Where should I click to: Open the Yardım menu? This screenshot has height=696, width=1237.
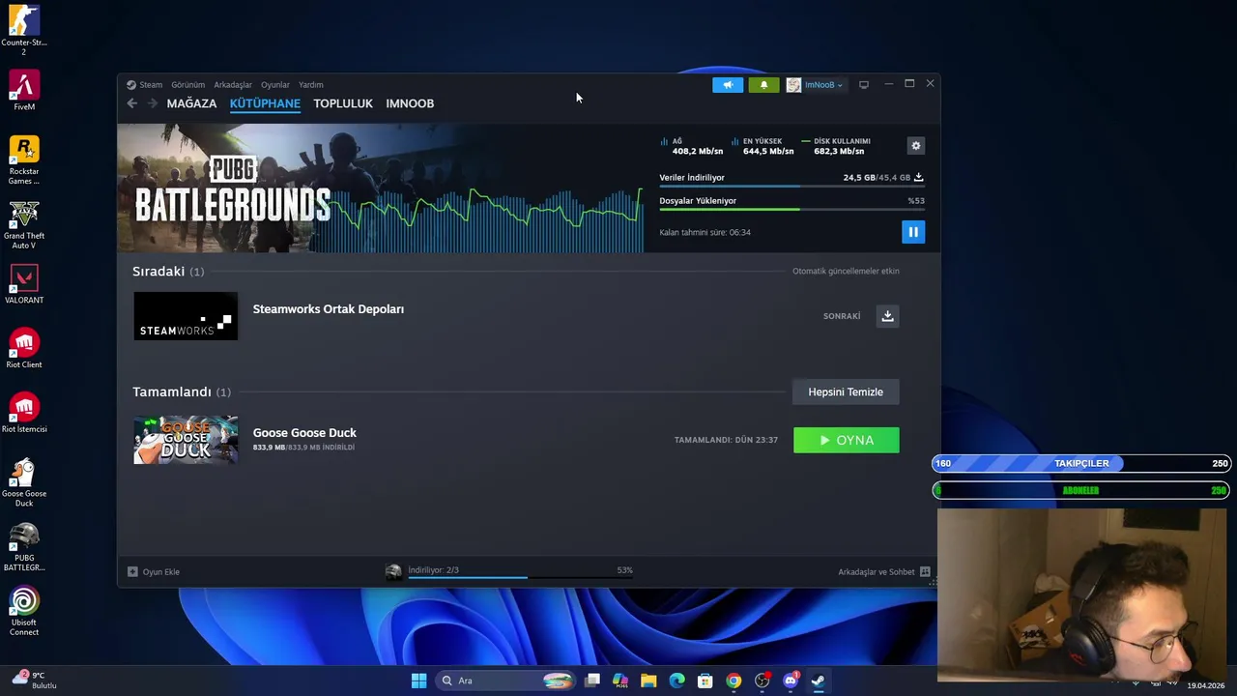click(x=311, y=85)
